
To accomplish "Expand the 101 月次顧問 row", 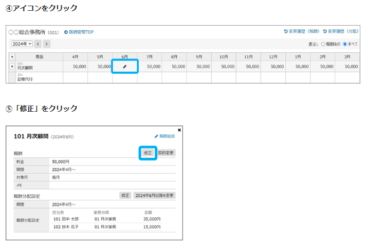I will point(12,67).
